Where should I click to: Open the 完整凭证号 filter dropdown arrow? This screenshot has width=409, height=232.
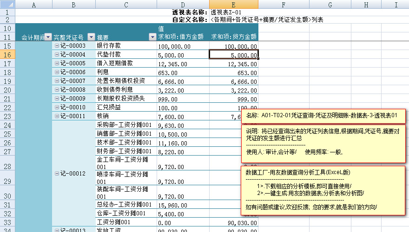click(91, 37)
